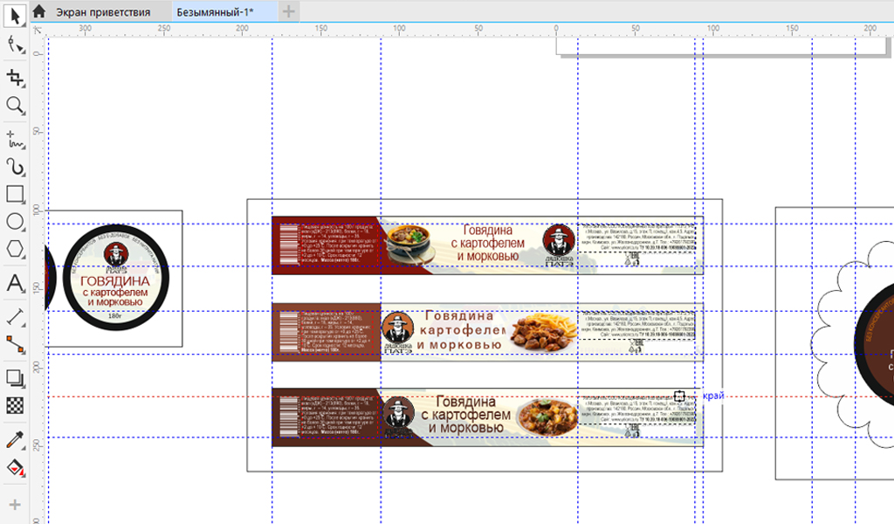This screenshot has width=894, height=524.
Task: Activate the Text tool
Action: (x=15, y=283)
